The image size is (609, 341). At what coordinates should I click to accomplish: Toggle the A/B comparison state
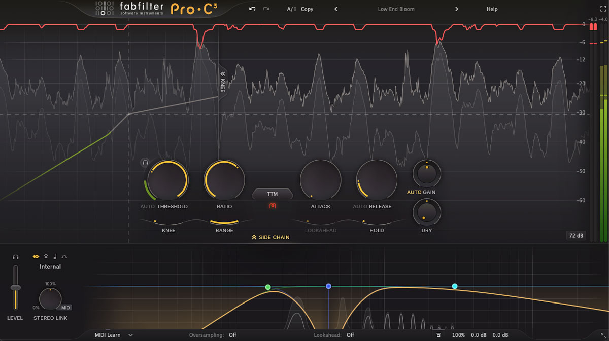click(x=291, y=9)
